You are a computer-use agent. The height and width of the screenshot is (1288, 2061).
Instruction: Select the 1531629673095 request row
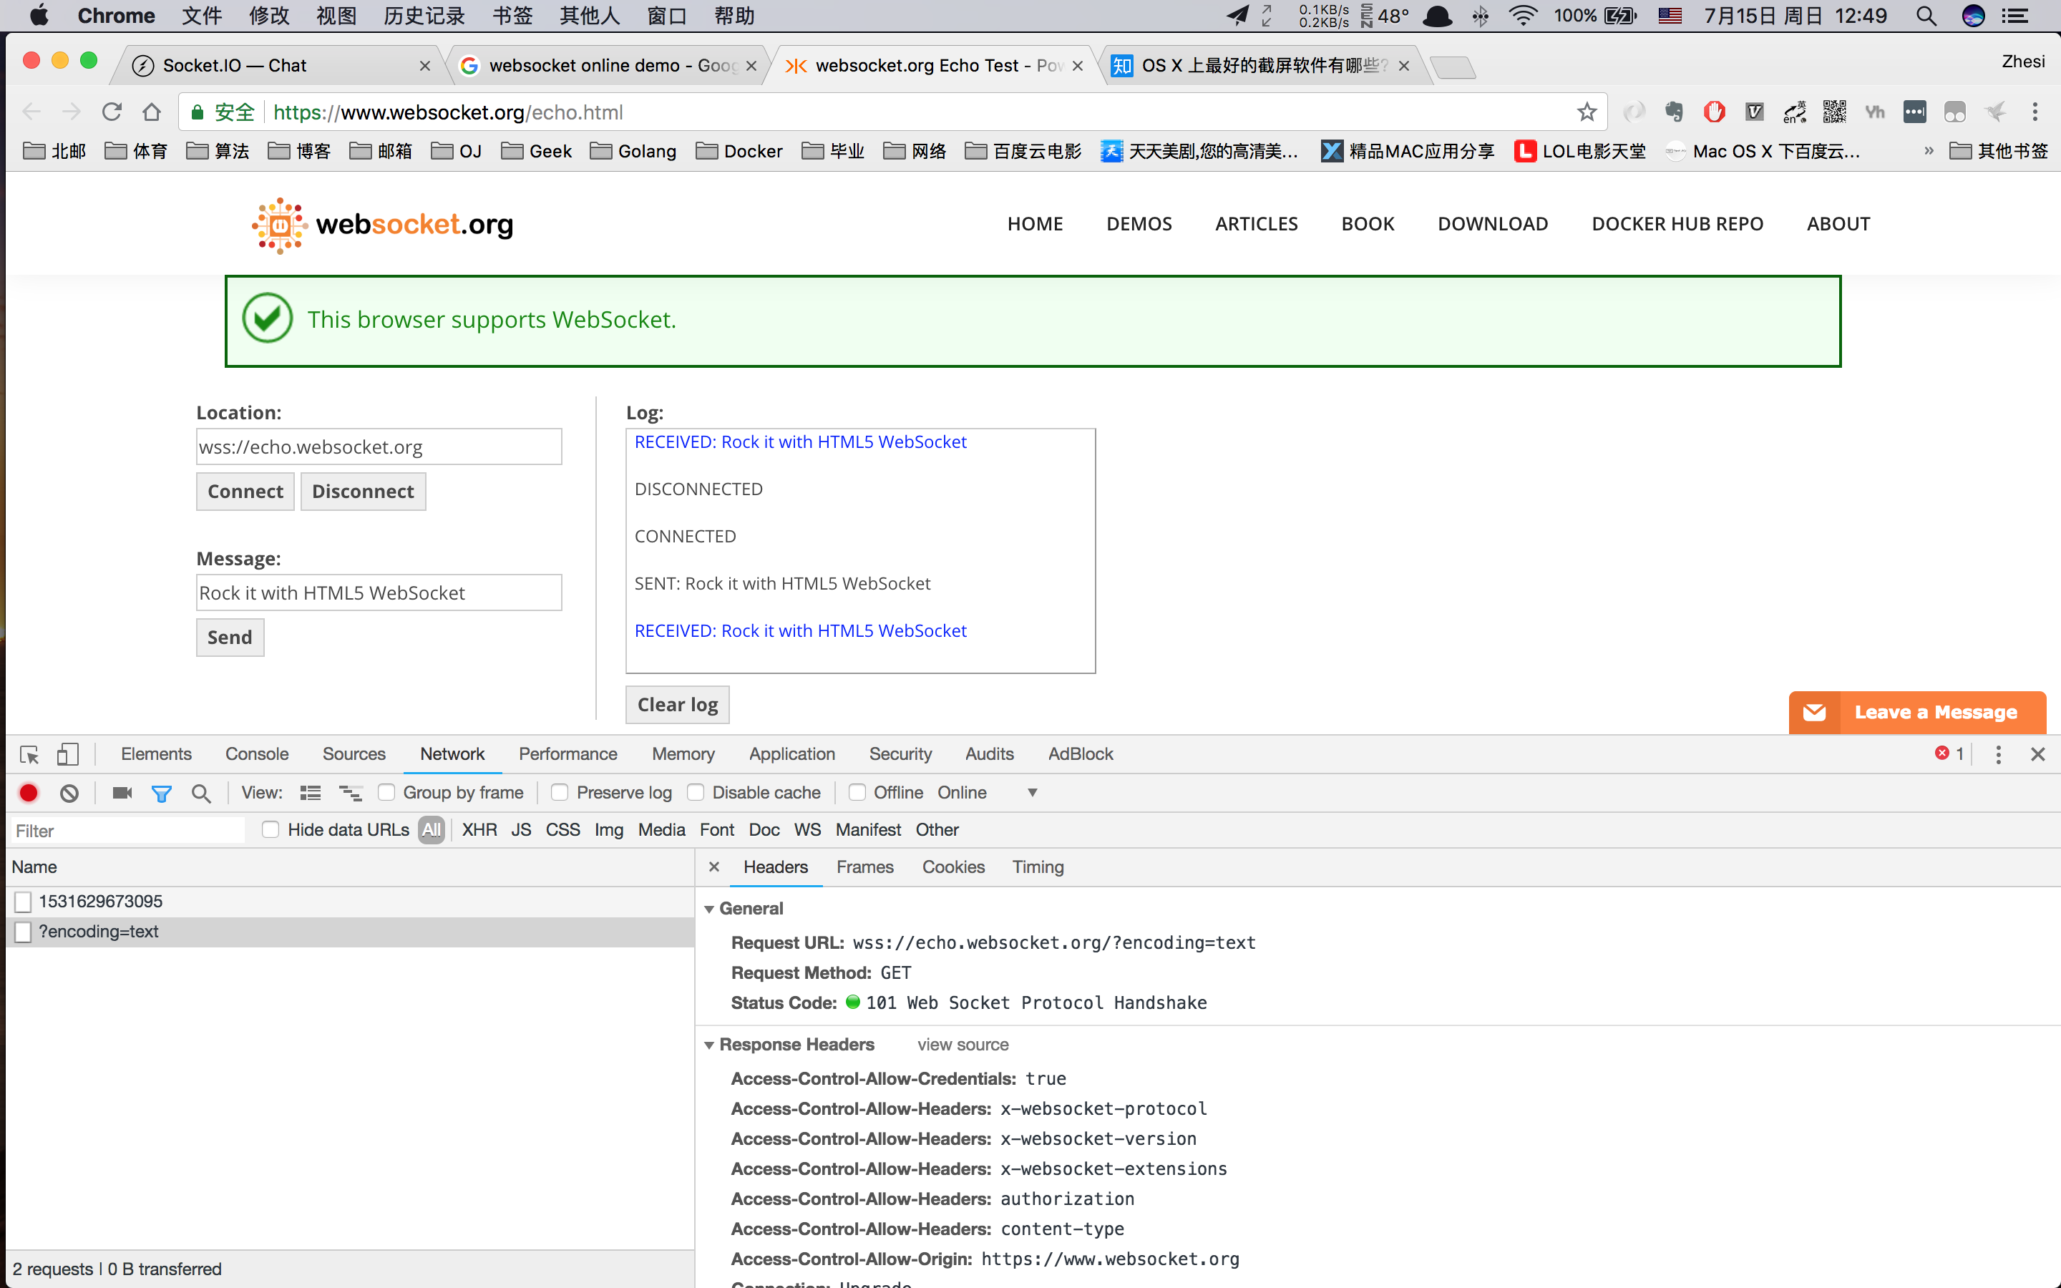pyautogui.click(x=350, y=902)
